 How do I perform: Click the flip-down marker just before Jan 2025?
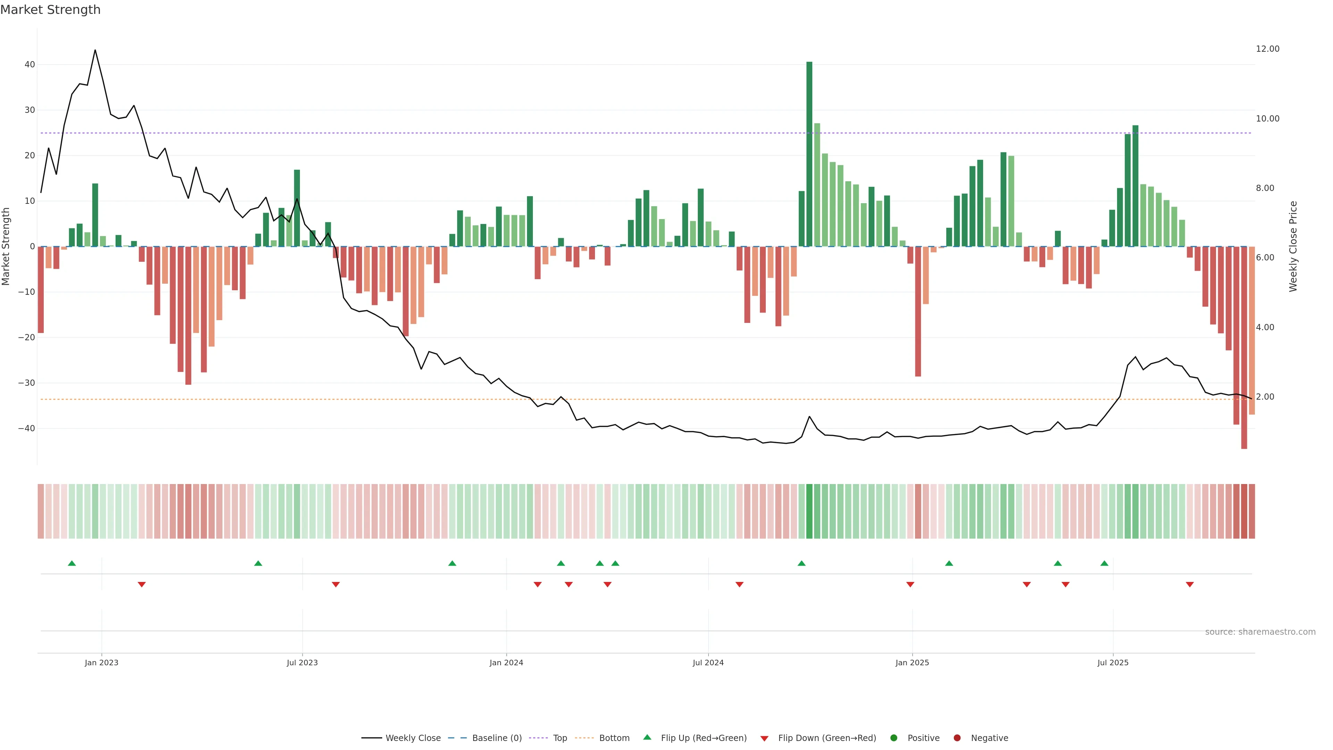[910, 584]
